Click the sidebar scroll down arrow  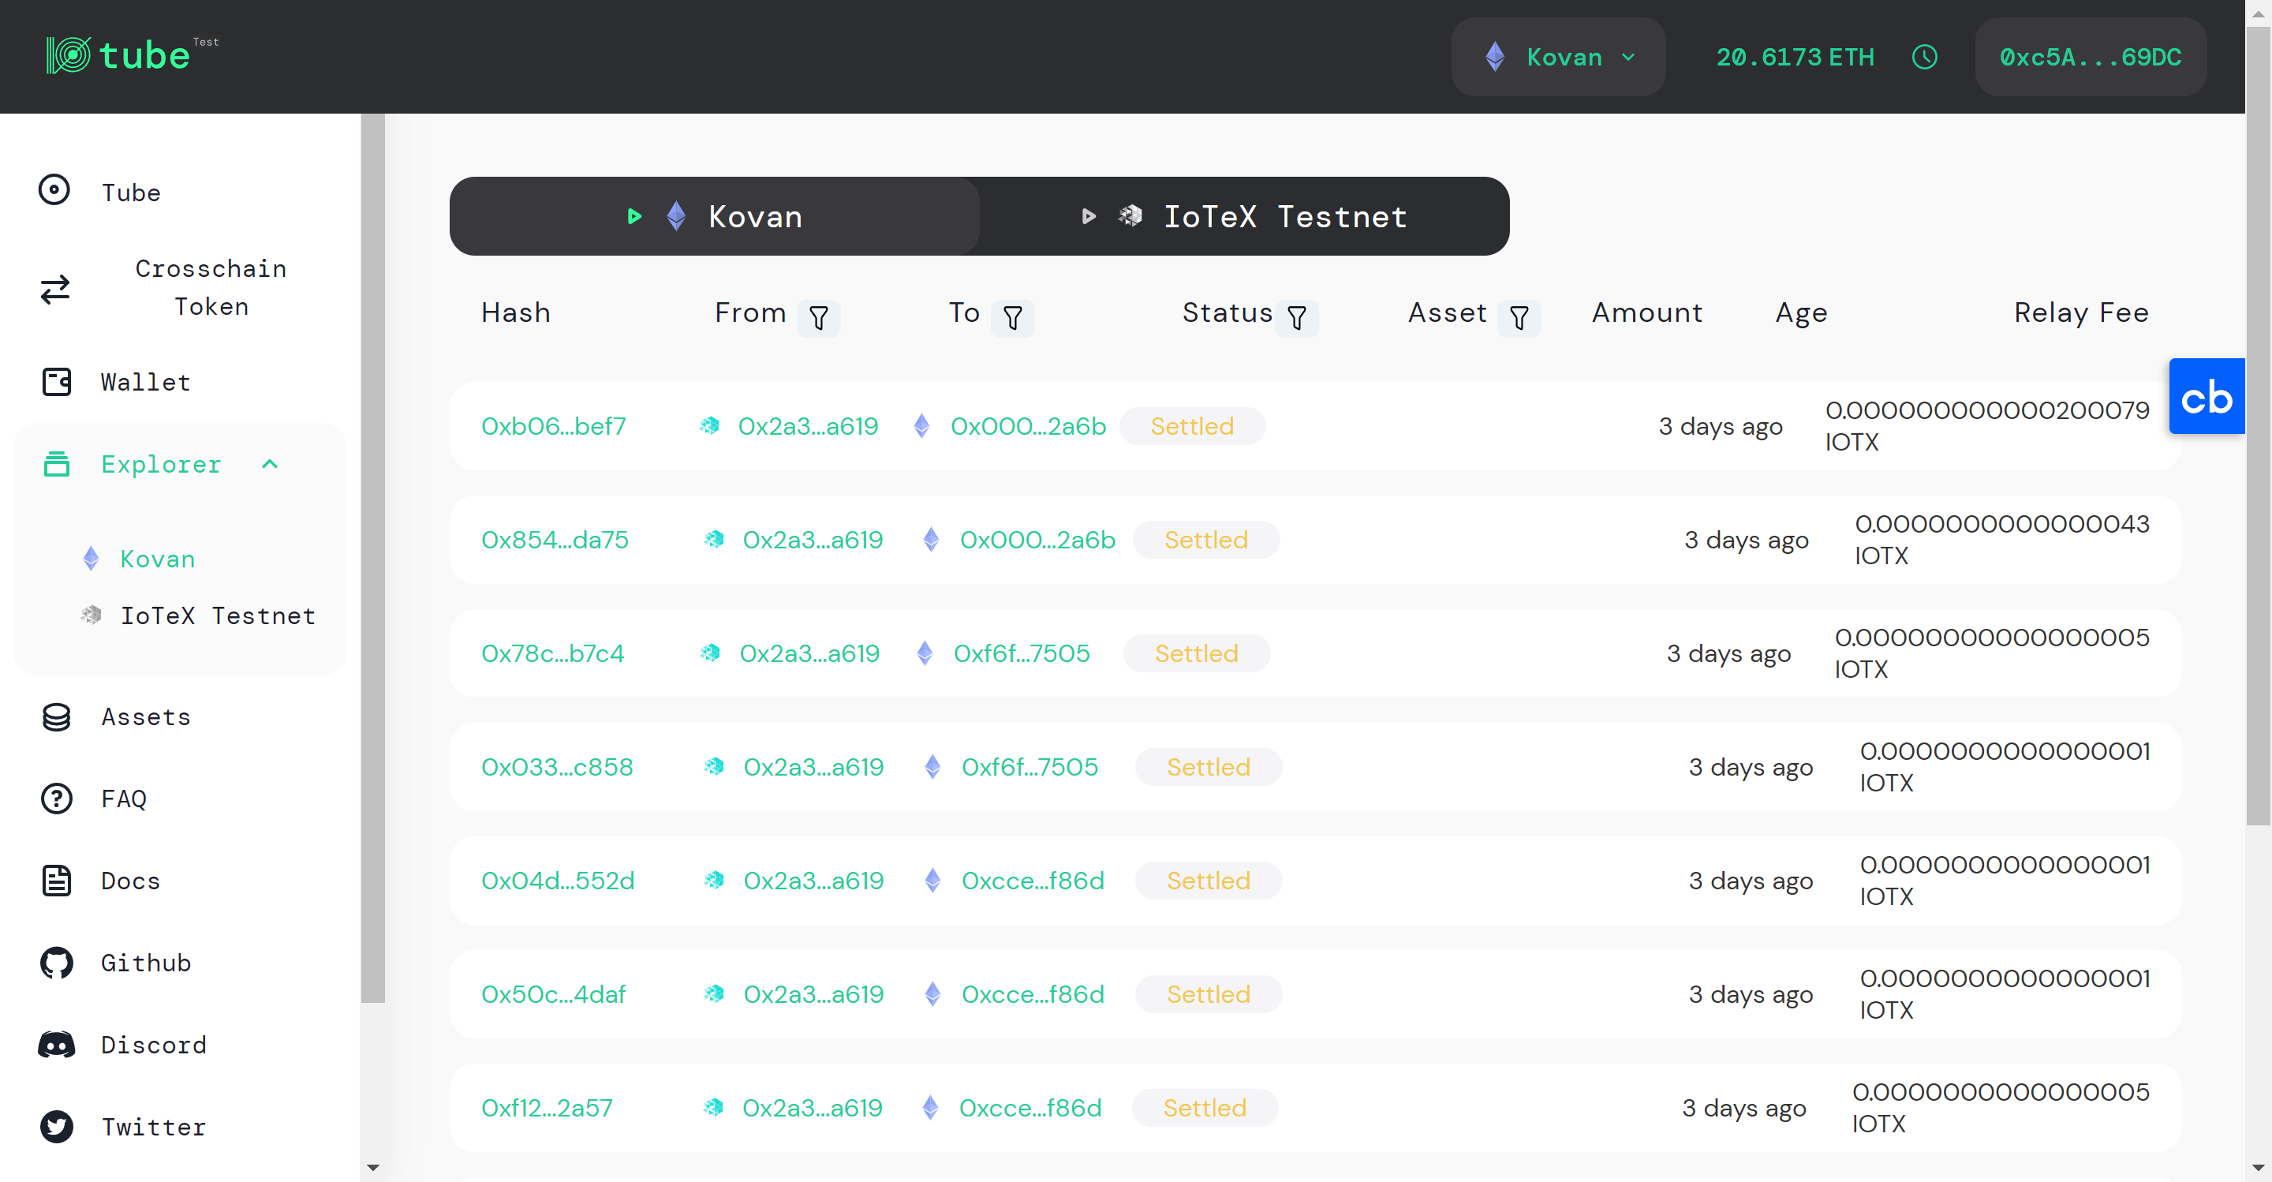click(372, 1168)
